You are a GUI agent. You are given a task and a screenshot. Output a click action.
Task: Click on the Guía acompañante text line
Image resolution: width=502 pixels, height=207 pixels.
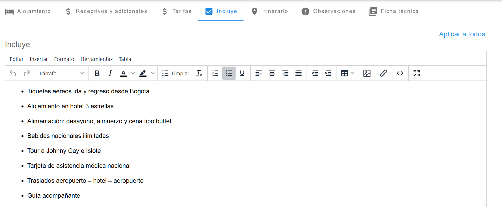click(x=54, y=196)
